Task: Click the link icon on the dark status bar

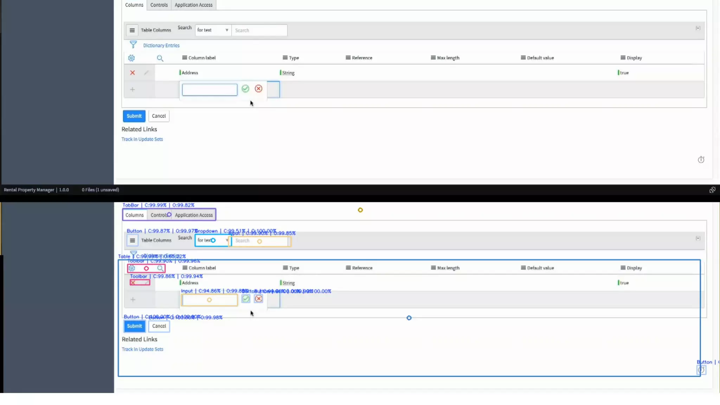Action: (712, 190)
